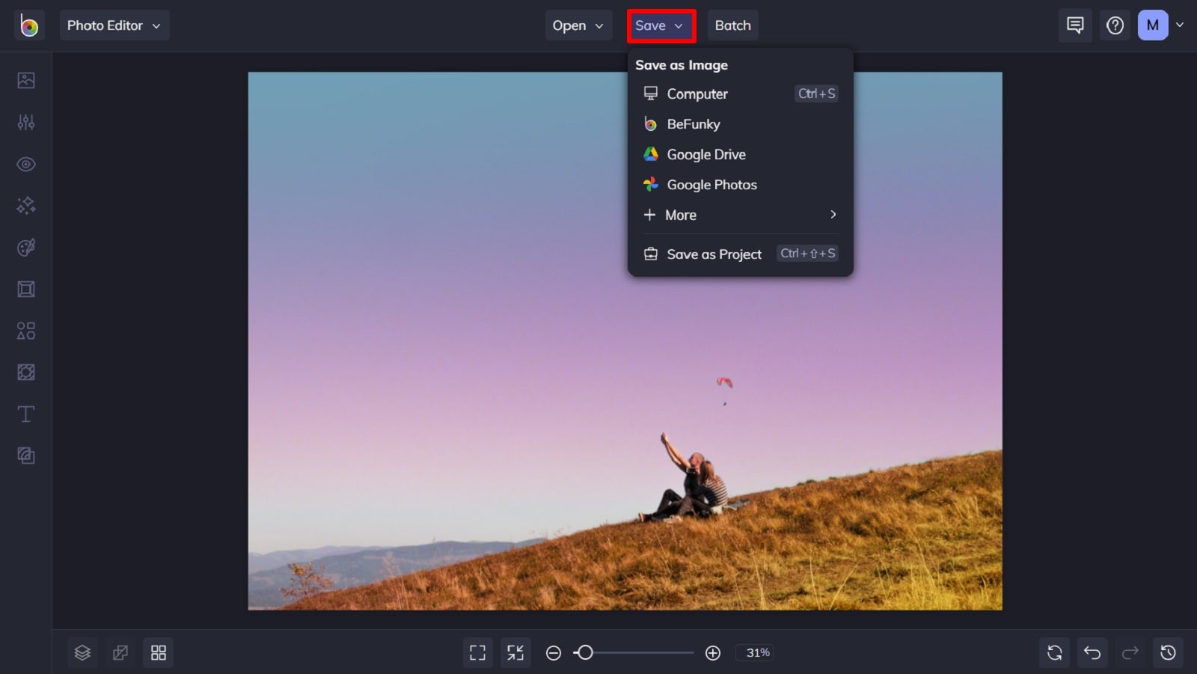Save the image to Google Photos

[711, 184]
